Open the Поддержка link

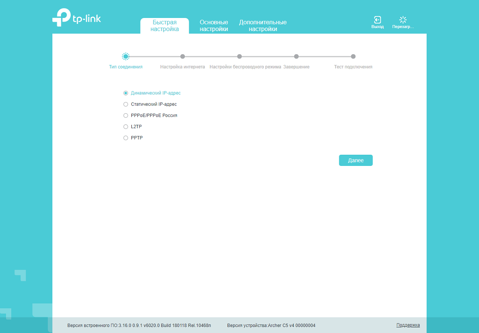click(408, 325)
